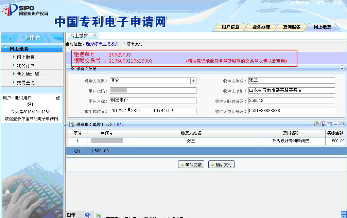
Task: Click the 确认交款 button
Action: pos(191,165)
